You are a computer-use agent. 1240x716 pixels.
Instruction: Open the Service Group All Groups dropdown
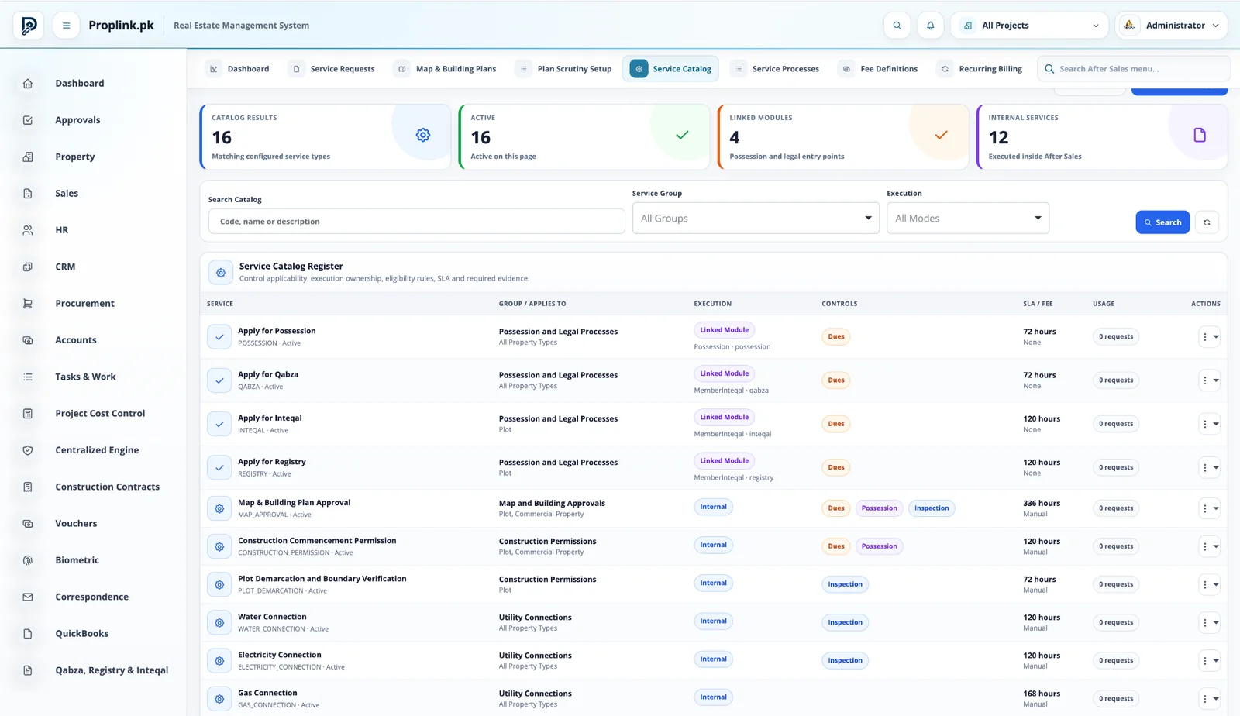(x=756, y=219)
